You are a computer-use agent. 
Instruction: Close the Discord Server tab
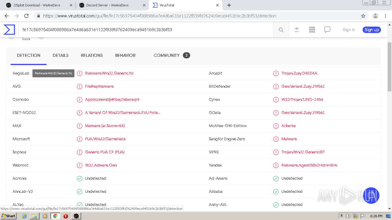pyautogui.click(x=144, y=5)
